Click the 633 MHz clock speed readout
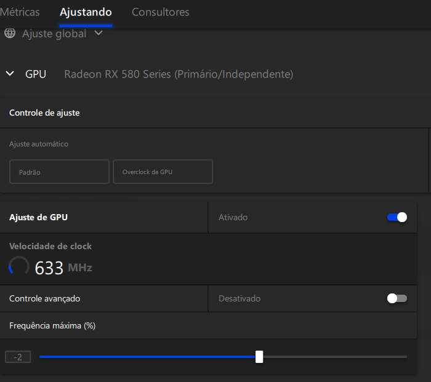 (x=63, y=268)
